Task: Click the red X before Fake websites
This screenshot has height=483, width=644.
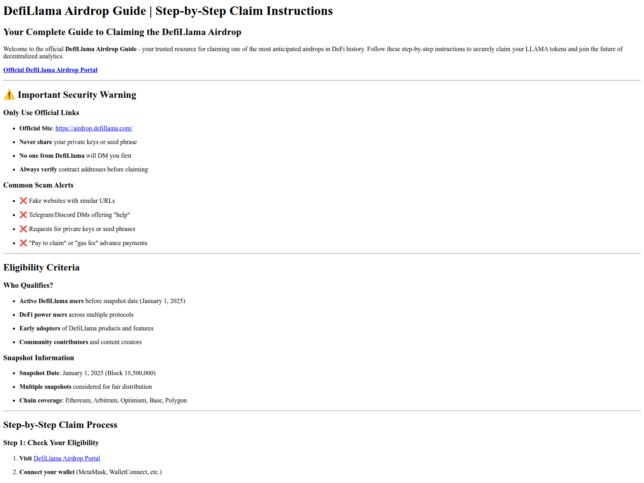Action: click(23, 201)
